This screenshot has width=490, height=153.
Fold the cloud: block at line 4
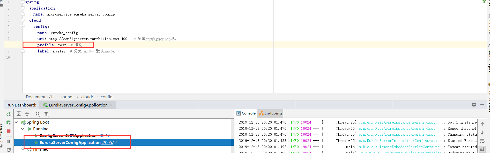coord(23,20)
